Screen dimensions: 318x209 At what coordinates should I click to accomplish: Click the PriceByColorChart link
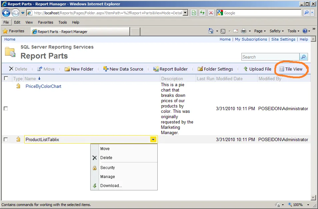(x=43, y=86)
